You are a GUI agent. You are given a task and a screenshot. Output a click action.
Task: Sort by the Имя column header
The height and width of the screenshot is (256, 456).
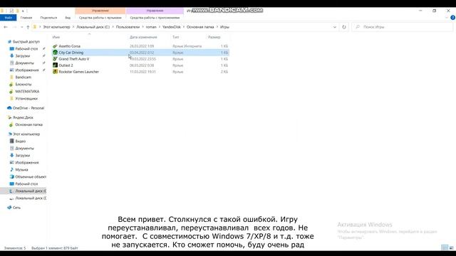tap(56, 37)
